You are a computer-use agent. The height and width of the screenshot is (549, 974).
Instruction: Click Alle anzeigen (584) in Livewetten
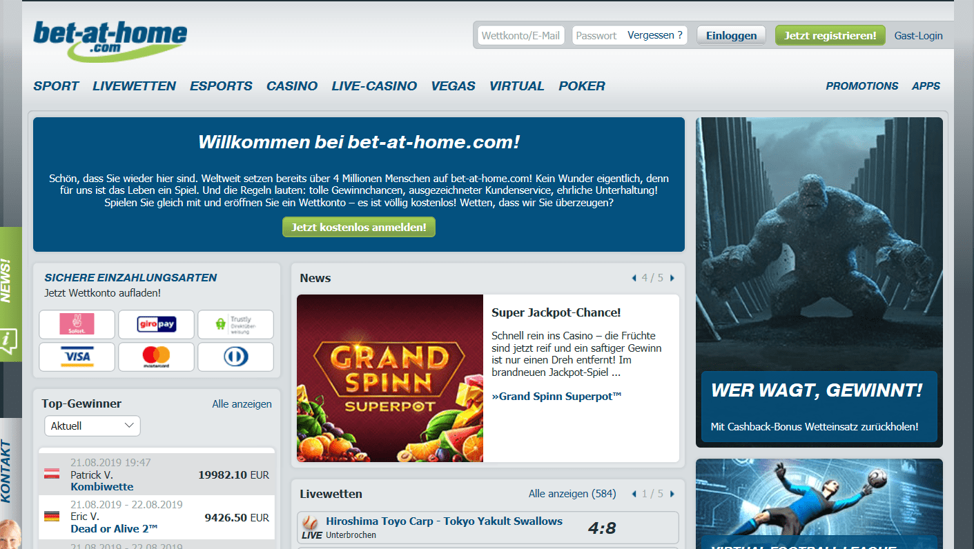[x=572, y=494]
